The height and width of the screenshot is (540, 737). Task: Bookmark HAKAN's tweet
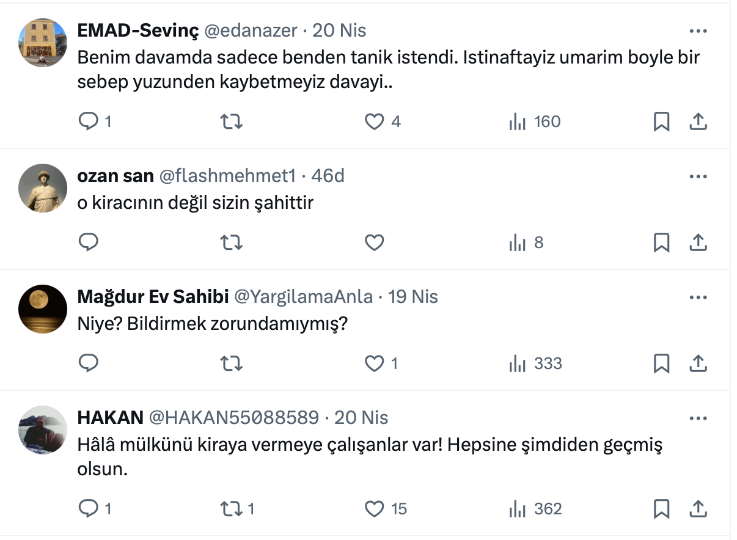pos(661,509)
